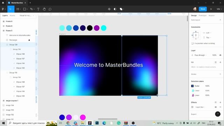Select the Text tool
The width and height of the screenshot is (224, 126).
pos(38,9)
